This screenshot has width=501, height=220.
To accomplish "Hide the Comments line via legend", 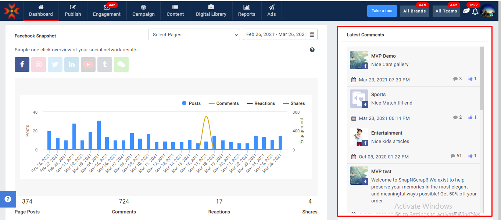I will (223, 103).
